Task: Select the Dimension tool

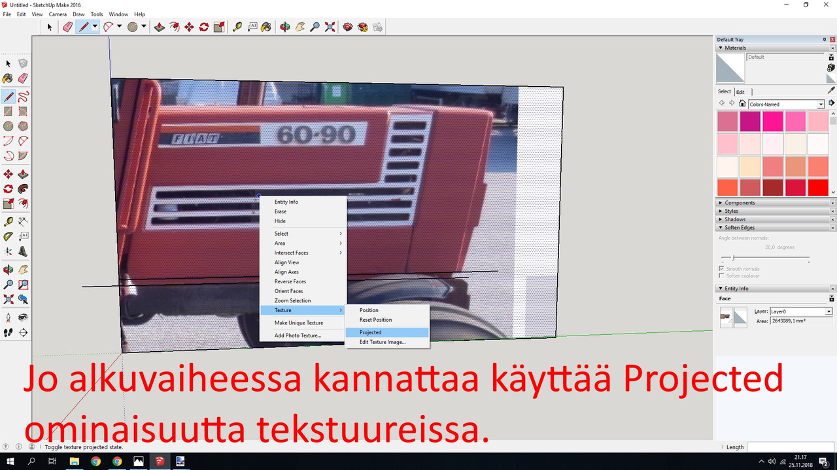Action: tap(23, 221)
